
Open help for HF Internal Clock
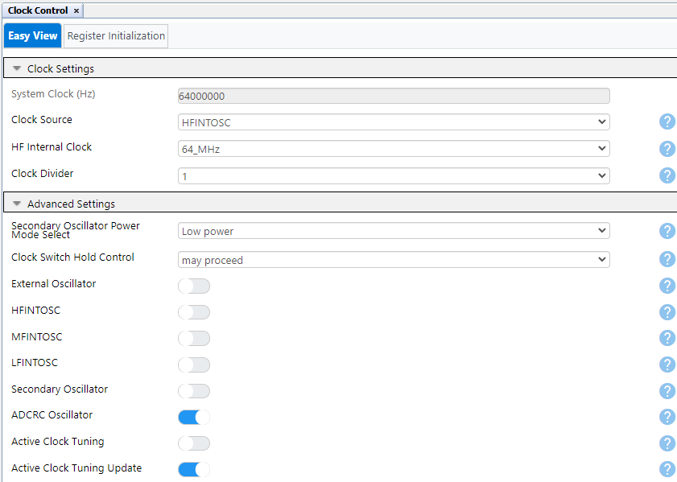point(667,148)
